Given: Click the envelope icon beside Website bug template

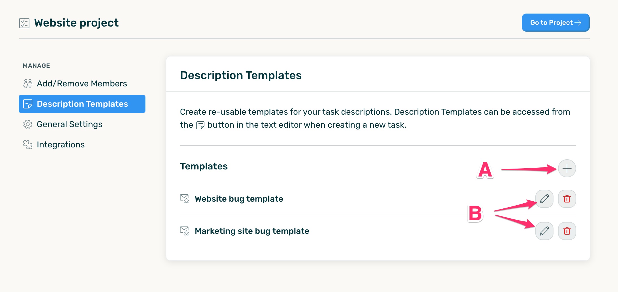Looking at the screenshot, I should 184,199.
